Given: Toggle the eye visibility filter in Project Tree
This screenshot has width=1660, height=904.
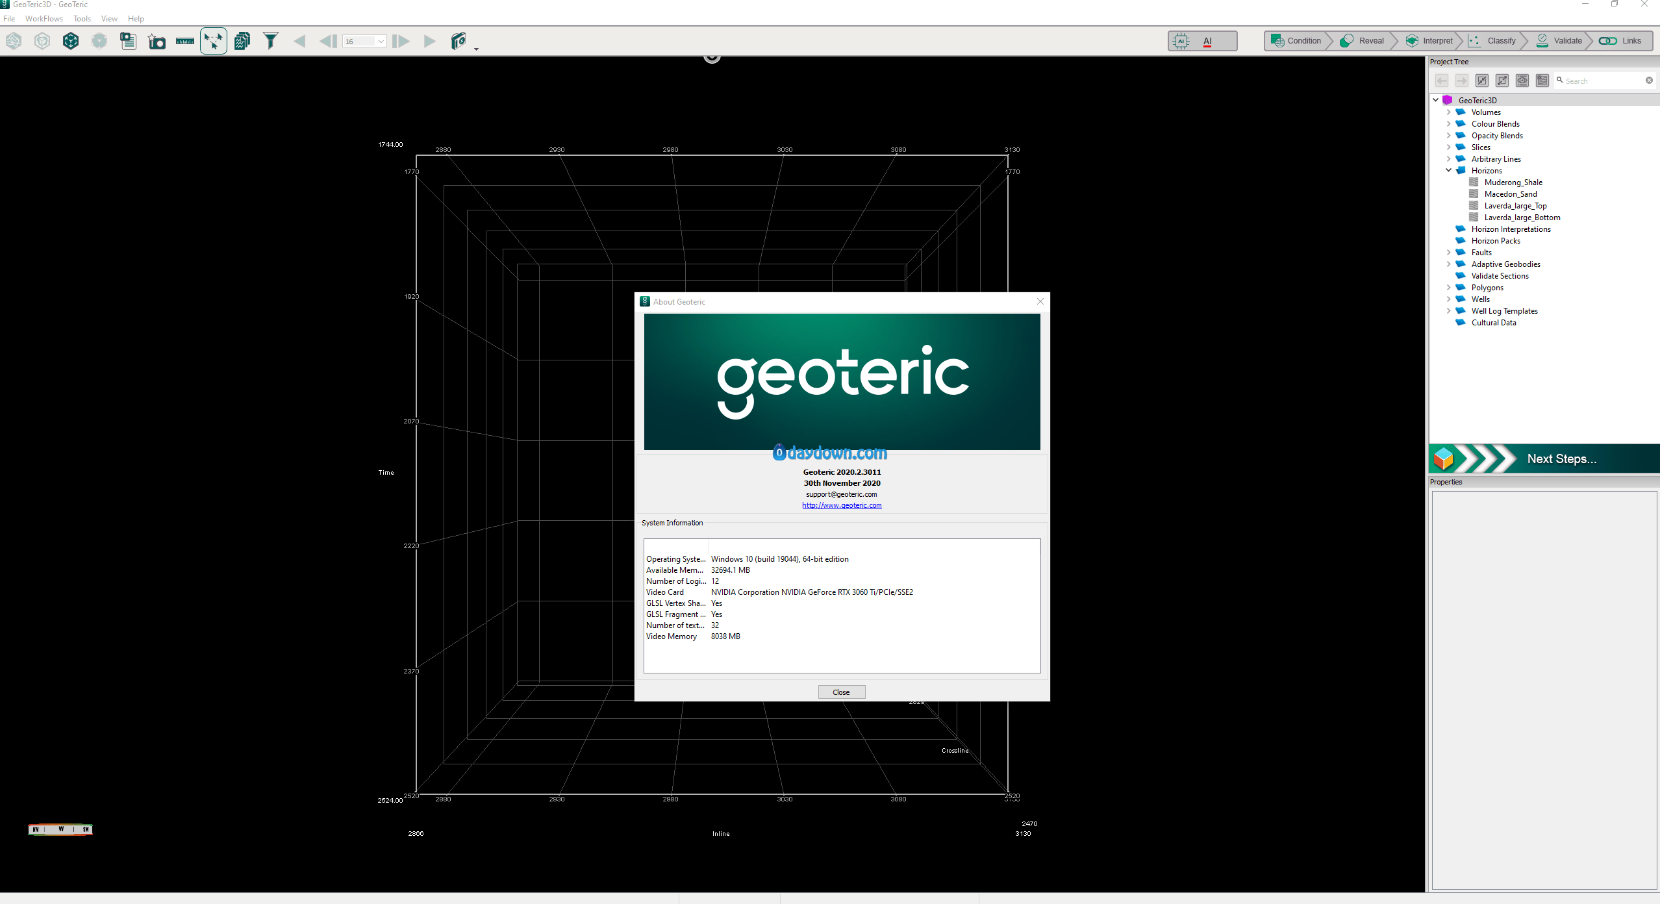Looking at the screenshot, I should (1522, 81).
